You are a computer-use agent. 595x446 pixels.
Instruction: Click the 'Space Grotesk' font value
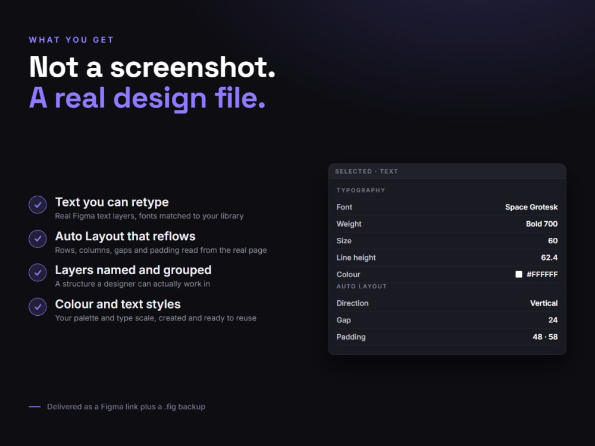(531, 207)
